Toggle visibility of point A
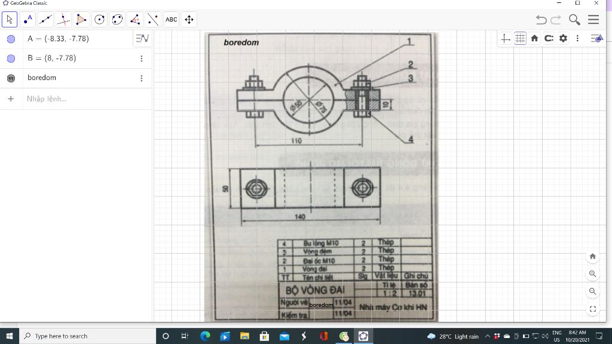Viewport: 612px width, 344px height. tap(11, 39)
